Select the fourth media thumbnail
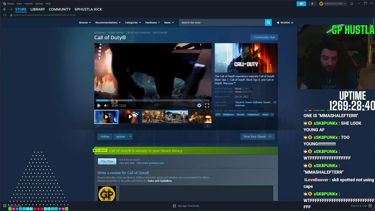The image size is (375, 211). pyautogui.click(x=177, y=117)
